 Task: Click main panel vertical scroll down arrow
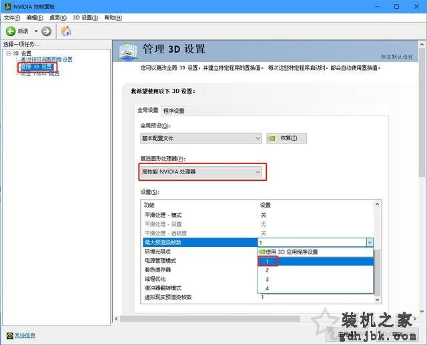(422, 312)
